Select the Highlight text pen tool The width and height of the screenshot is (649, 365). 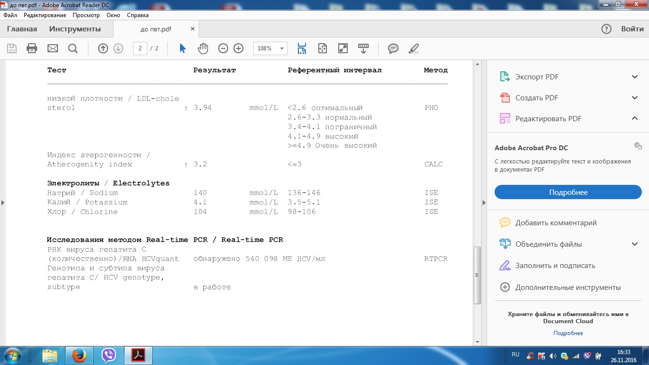[414, 48]
